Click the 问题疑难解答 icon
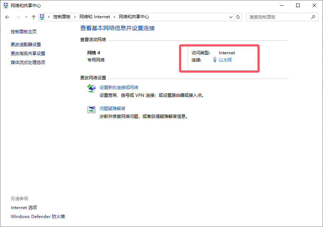Screen dimensions: 323x227 (92, 110)
